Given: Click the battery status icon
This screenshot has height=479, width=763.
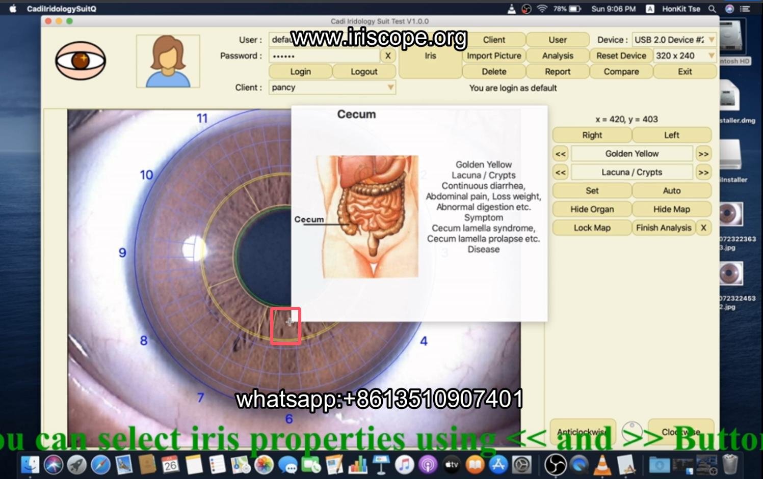Looking at the screenshot, I should point(575,9).
